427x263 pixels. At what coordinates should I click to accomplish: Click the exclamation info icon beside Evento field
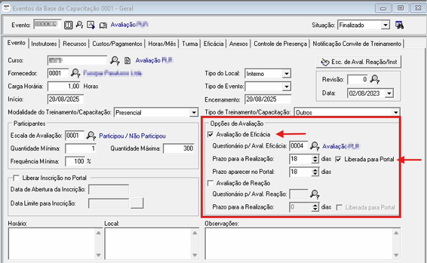[x=69, y=25]
